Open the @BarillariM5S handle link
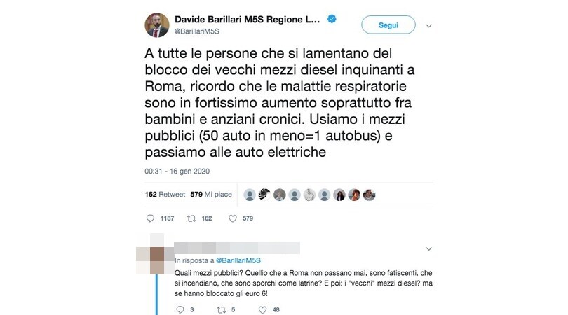568x315 pixels. 197,31
